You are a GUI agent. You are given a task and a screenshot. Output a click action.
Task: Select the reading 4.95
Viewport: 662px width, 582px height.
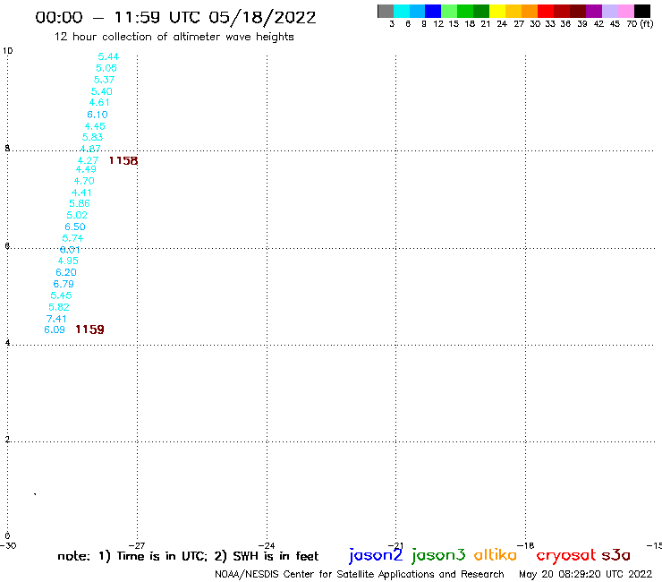coord(68,261)
